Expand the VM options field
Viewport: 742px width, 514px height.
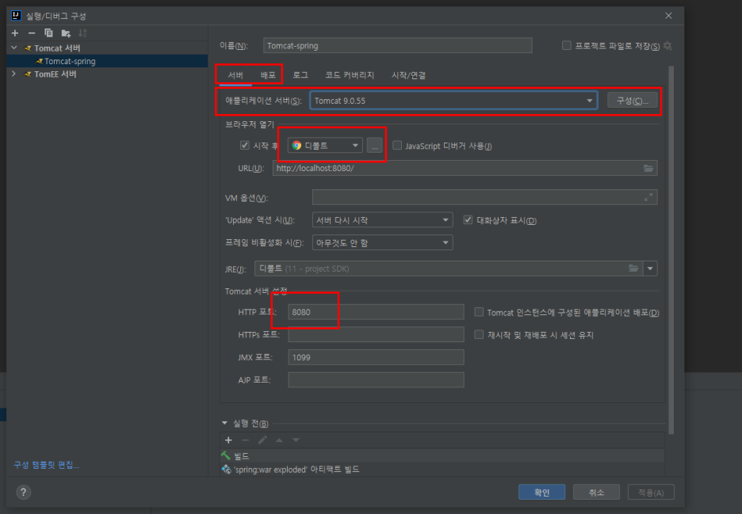pos(648,197)
